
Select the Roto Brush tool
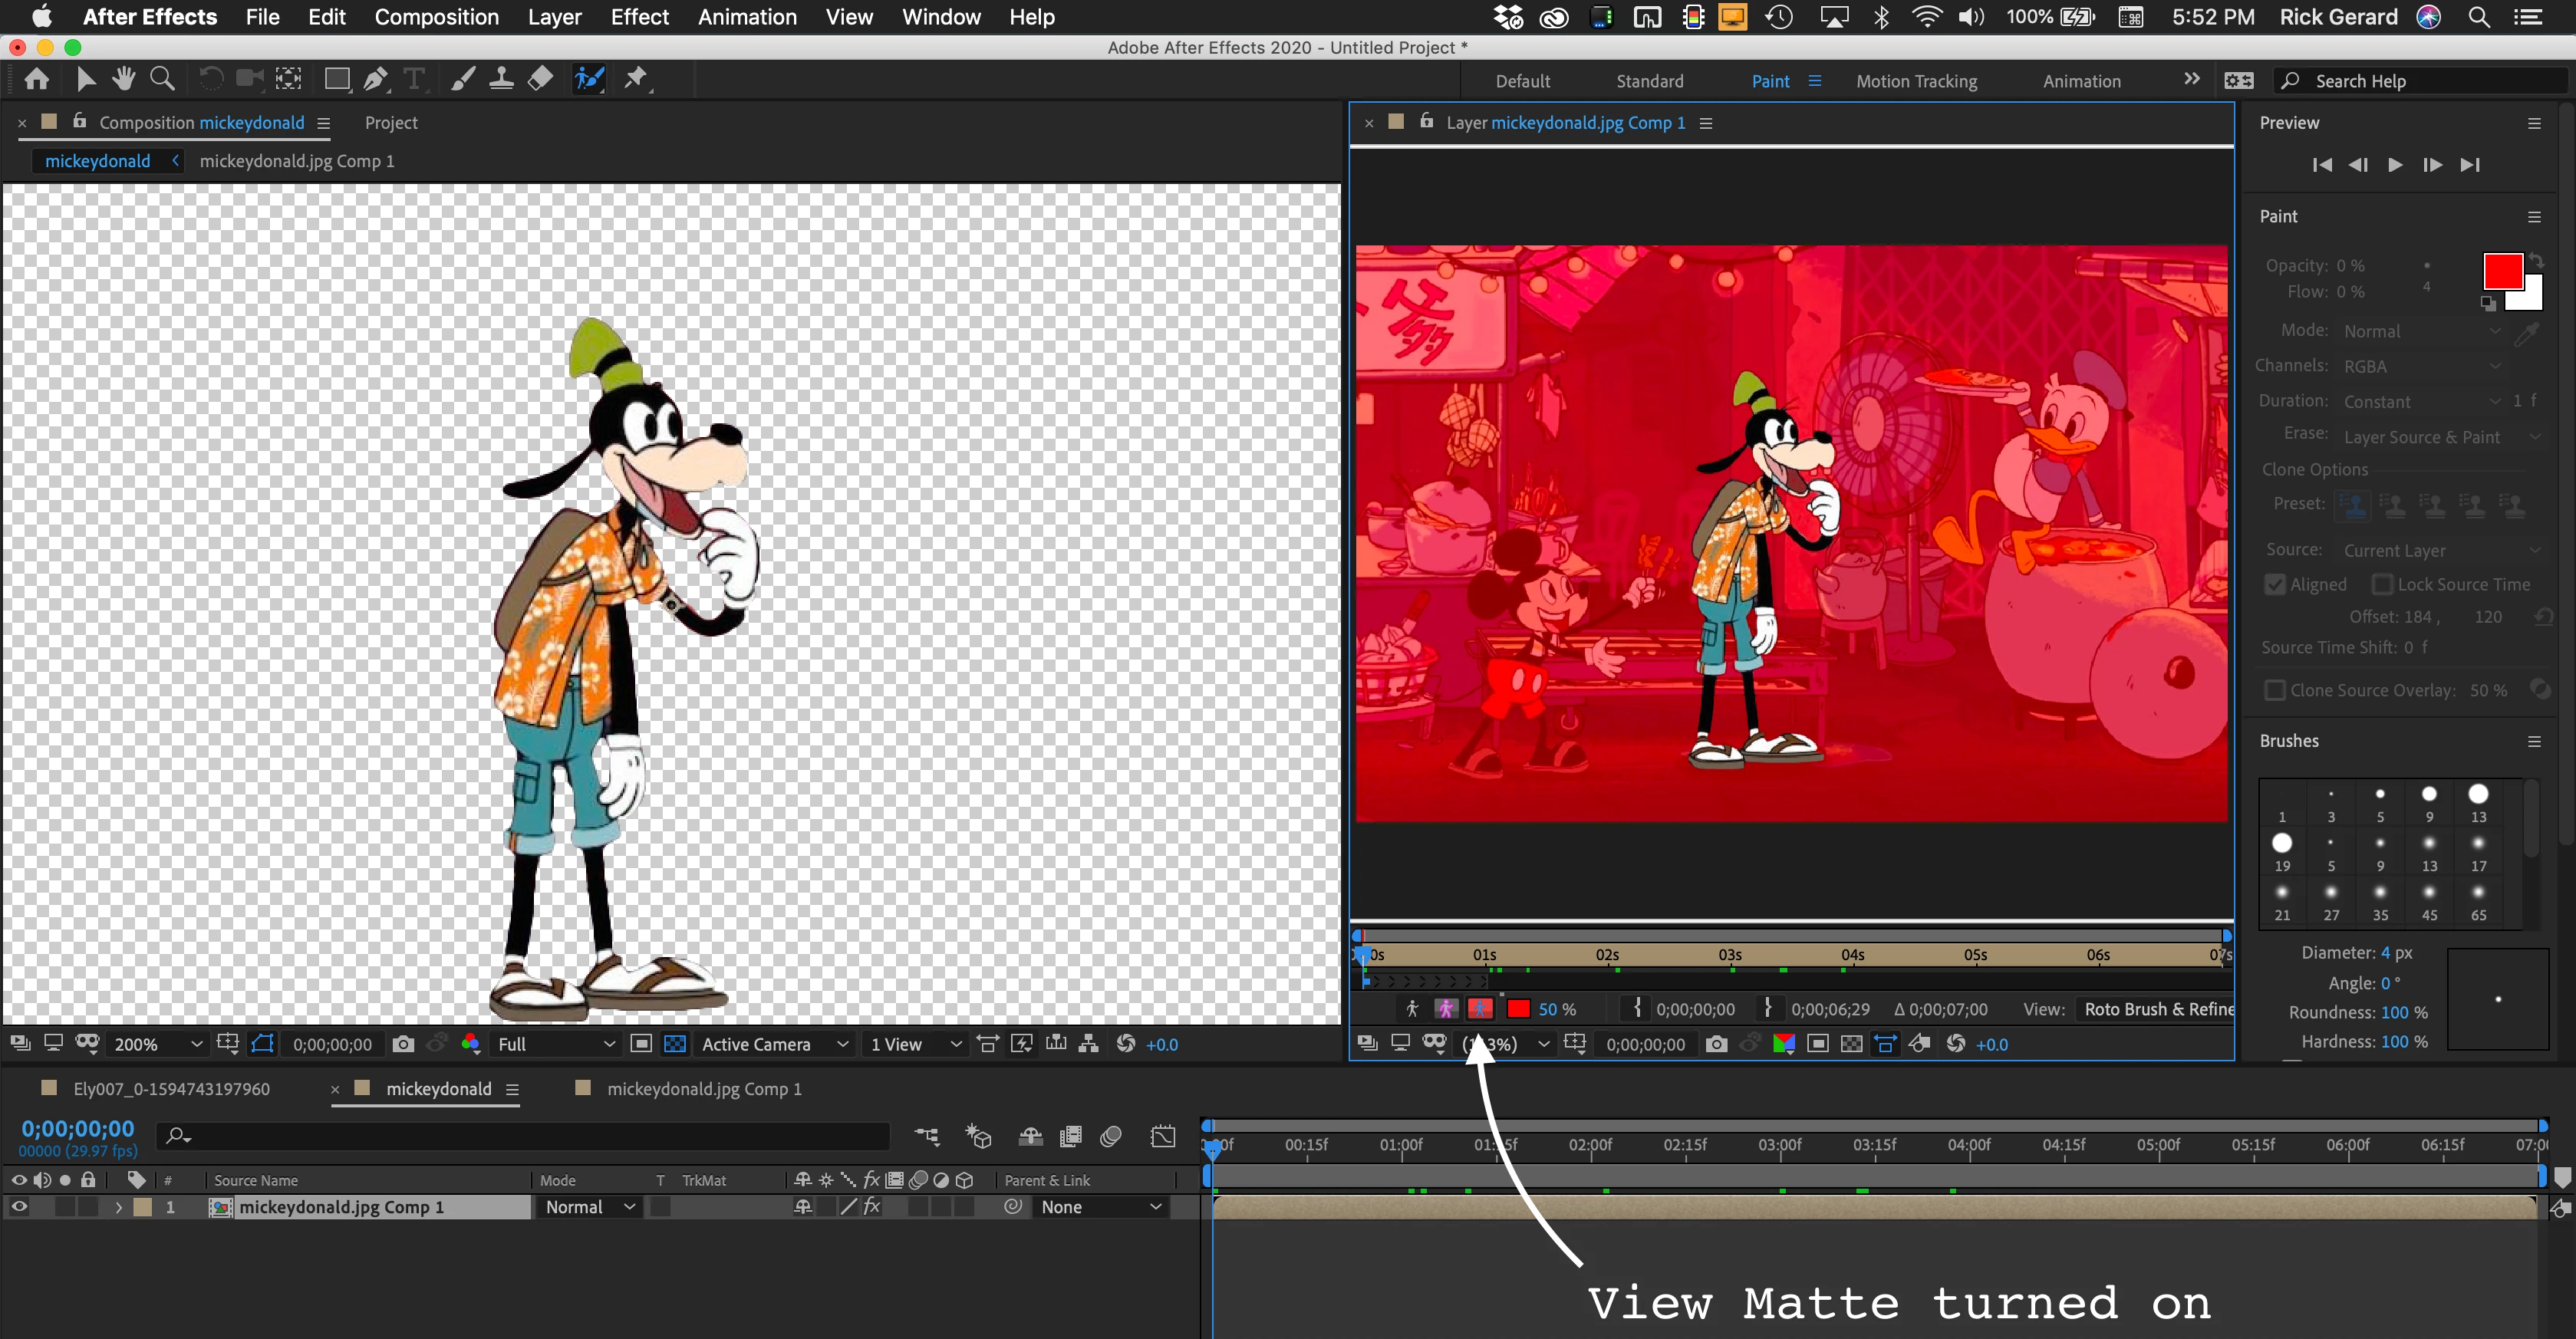589,79
